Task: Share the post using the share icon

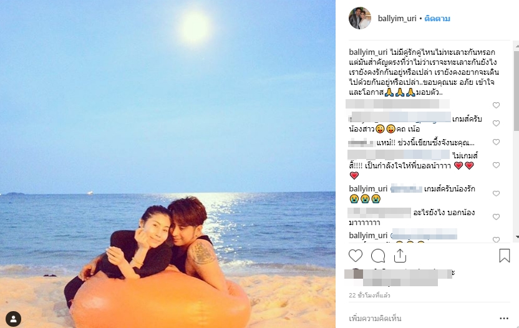Action: [400, 256]
